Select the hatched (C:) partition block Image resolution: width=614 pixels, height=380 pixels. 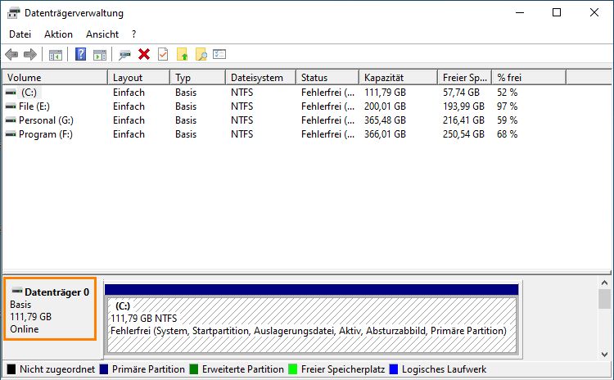click(x=312, y=325)
